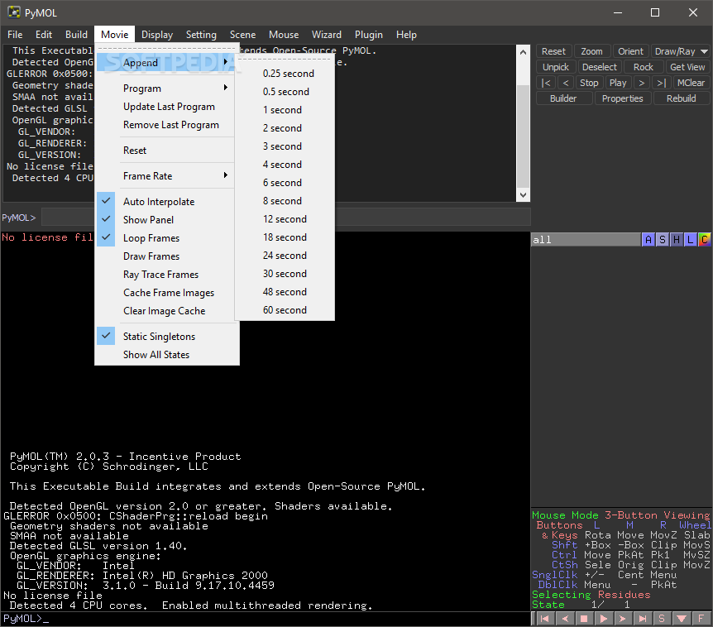Viewport: 713px width, 627px height.
Task: Rewind to first frame in bottom playback bar
Action: (546, 619)
